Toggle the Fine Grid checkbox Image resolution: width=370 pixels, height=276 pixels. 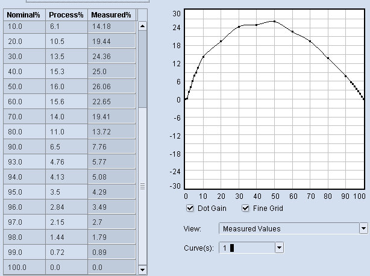[245, 209]
